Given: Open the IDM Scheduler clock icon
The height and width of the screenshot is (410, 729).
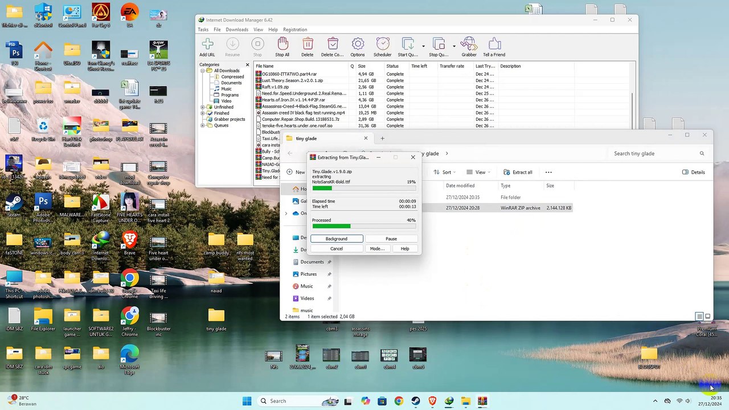Looking at the screenshot, I should tap(383, 47).
